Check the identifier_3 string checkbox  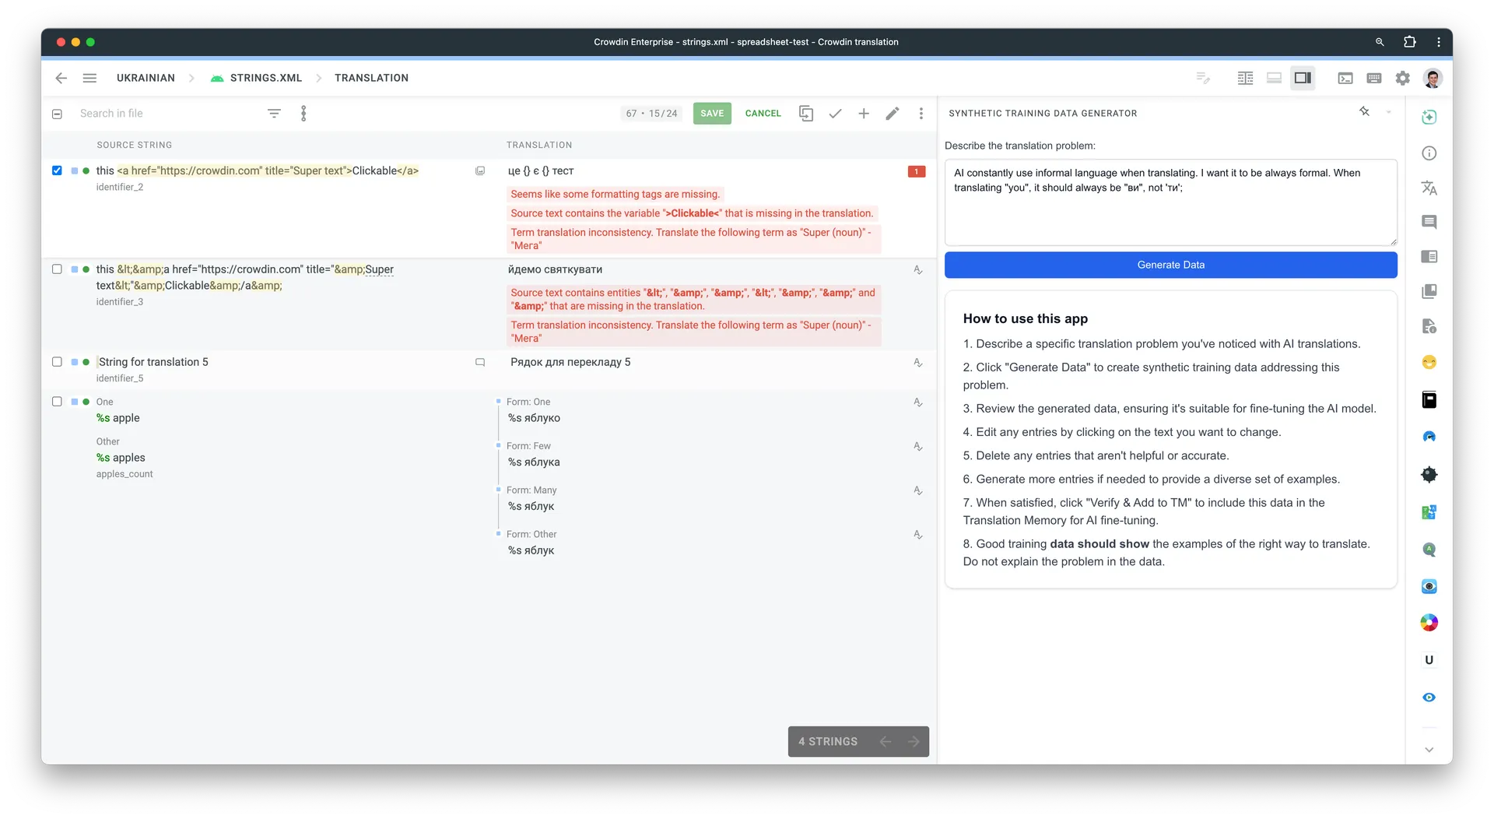click(x=57, y=269)
